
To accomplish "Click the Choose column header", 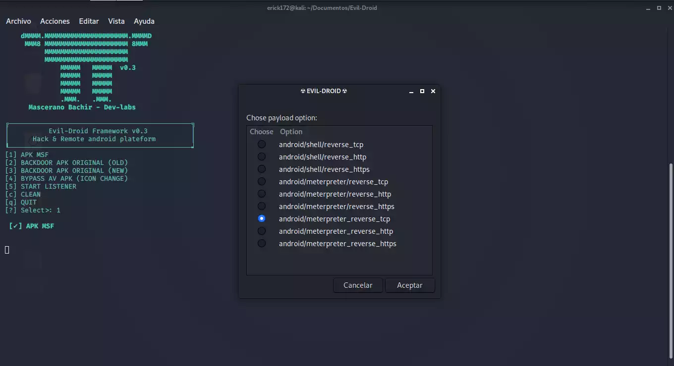I will click(x=262, y=132).
